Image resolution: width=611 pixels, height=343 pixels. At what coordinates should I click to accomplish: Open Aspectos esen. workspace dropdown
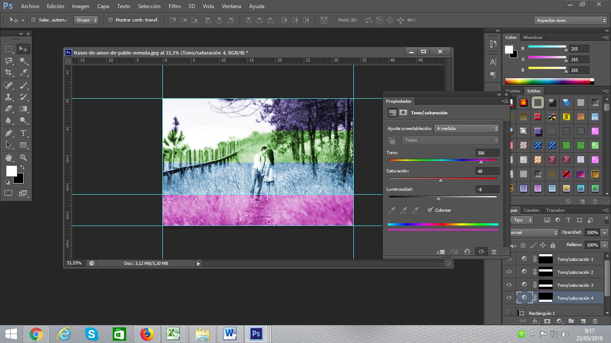(x=570, y=21)
